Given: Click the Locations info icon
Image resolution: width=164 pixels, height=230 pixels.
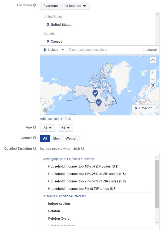Looking at the screenshot, I should point(35,5).
